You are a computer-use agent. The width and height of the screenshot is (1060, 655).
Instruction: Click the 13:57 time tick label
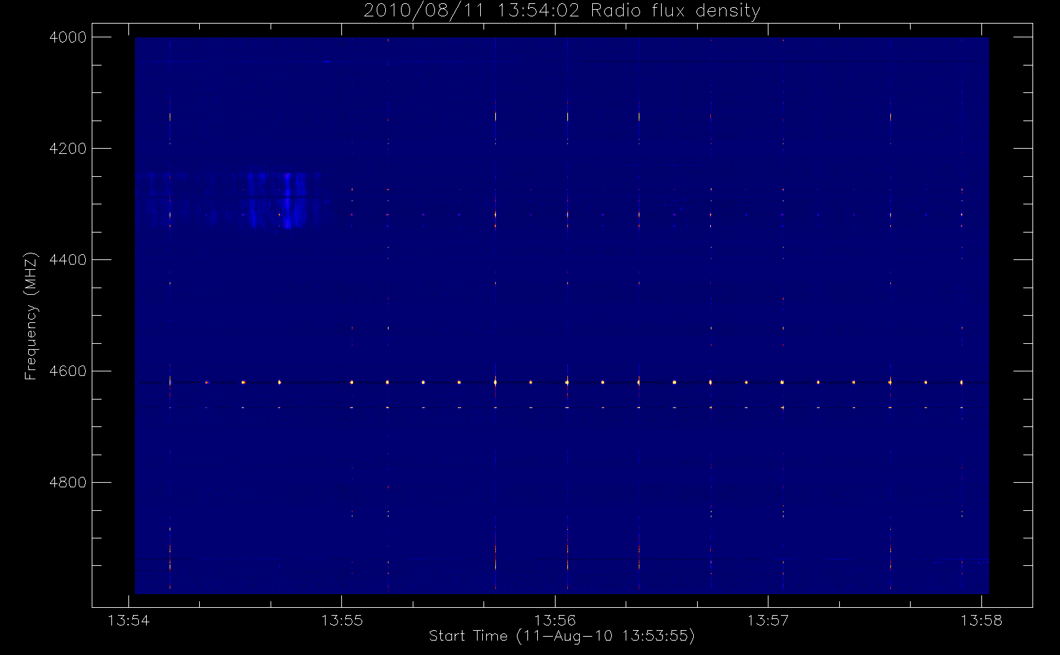(768, 620)
